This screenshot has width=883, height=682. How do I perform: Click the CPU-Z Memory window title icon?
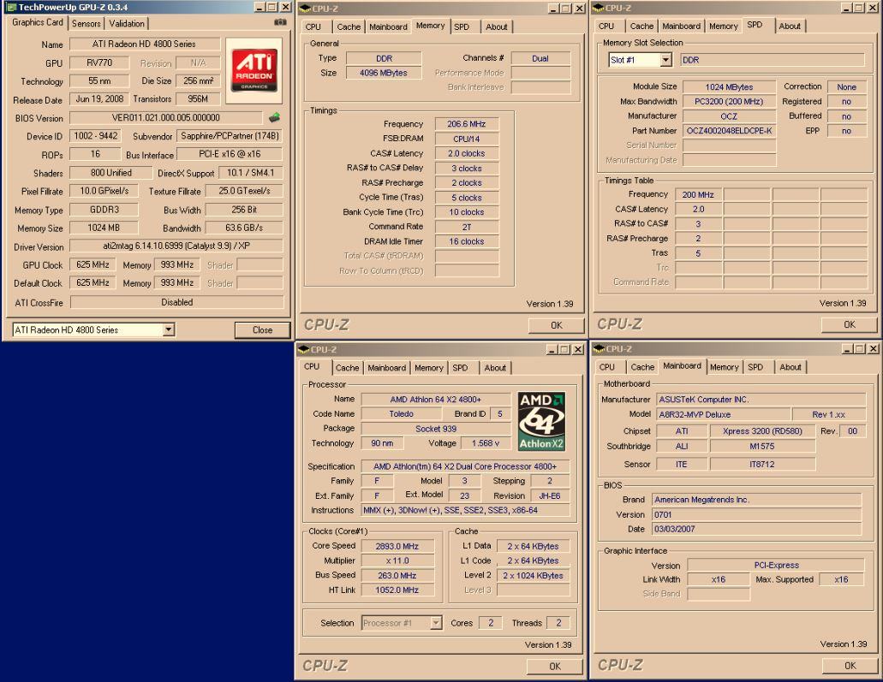305,8
